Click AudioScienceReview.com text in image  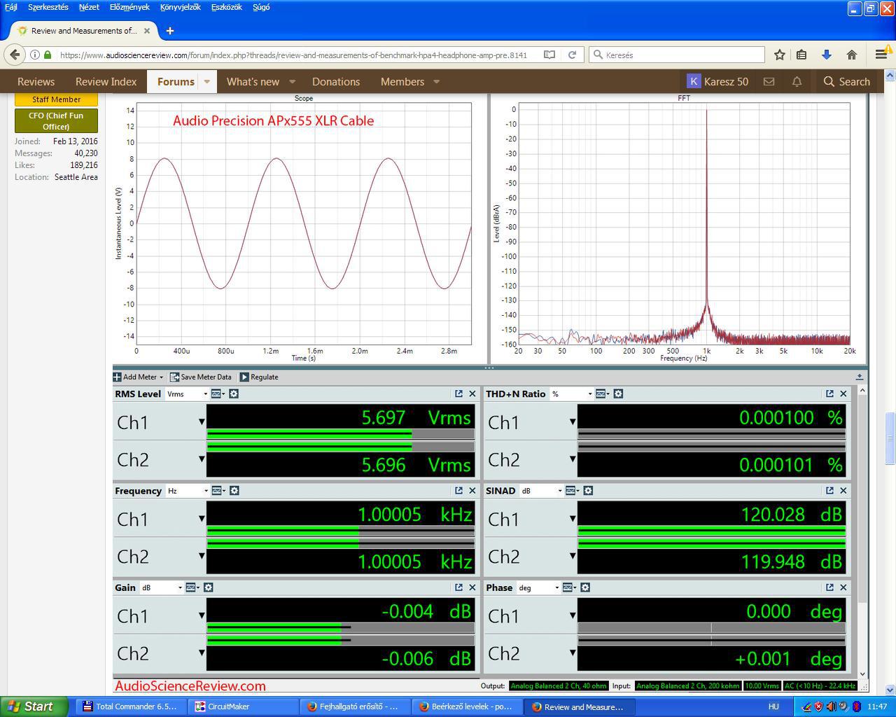click(190, 686)
